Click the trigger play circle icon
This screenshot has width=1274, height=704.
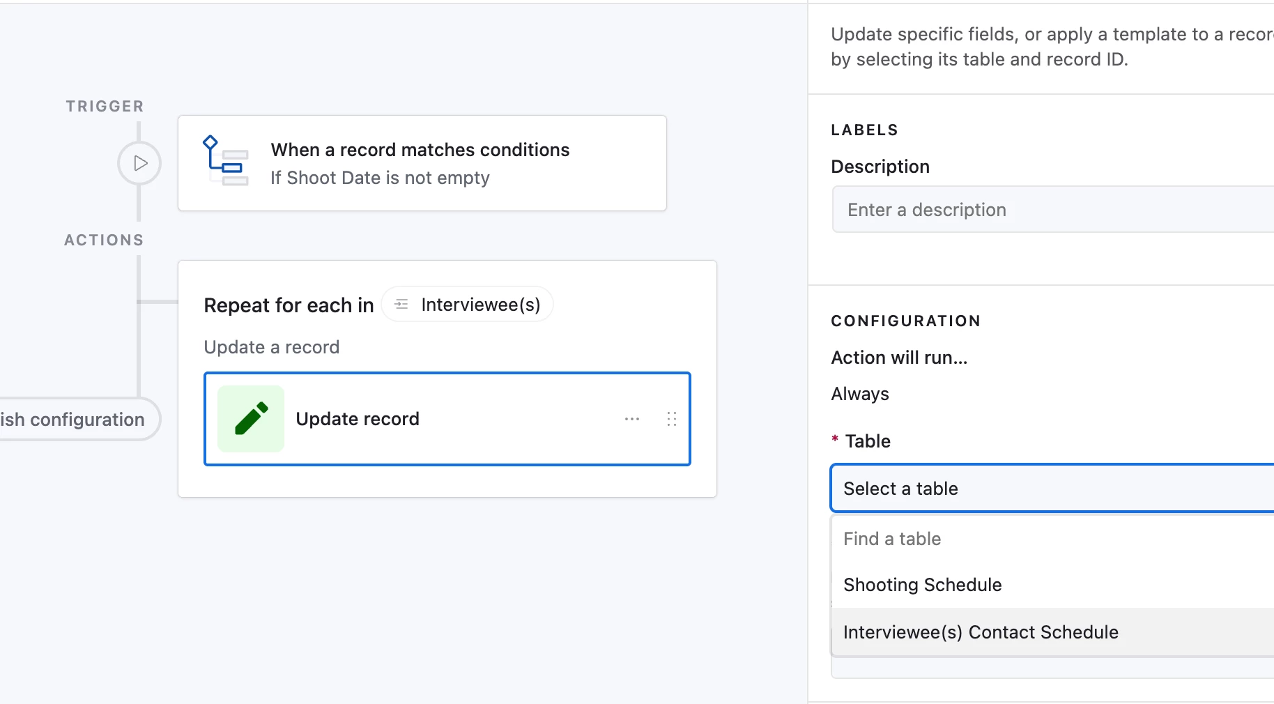coord(139,163)
